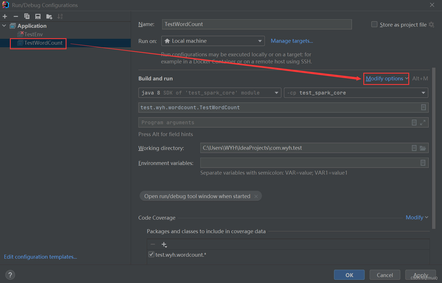Add a package or class to coverage
Viewport: 442px width, 283px height.
tap(164, 245)
